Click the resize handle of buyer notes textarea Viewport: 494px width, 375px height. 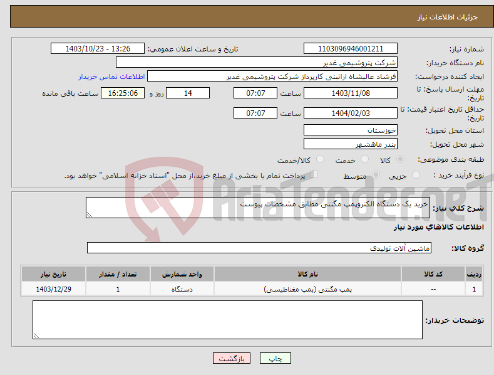coord(36,336)
